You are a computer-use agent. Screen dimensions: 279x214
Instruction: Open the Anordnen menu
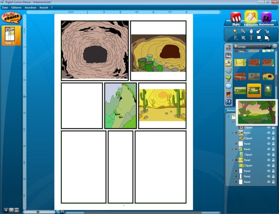pyautogui.click(x=30, y=8)
